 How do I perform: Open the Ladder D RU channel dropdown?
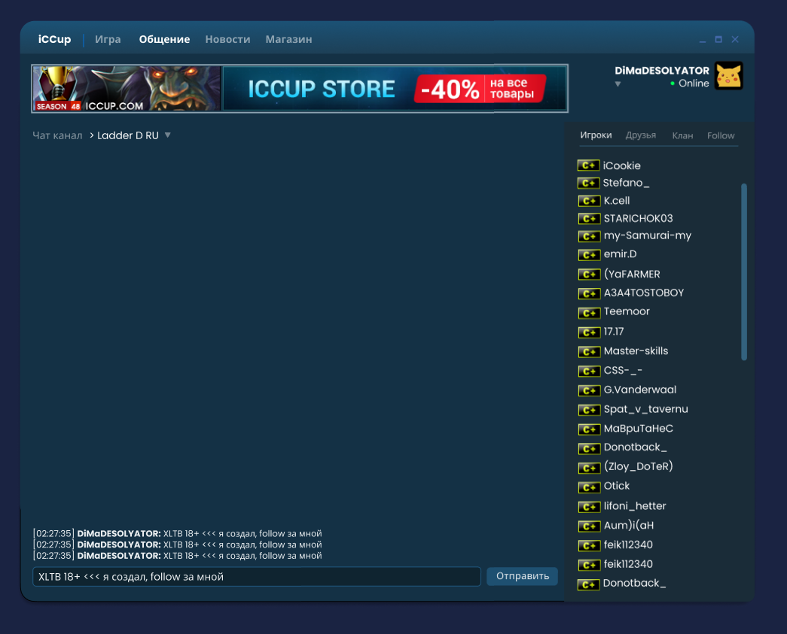pos(168,135)
